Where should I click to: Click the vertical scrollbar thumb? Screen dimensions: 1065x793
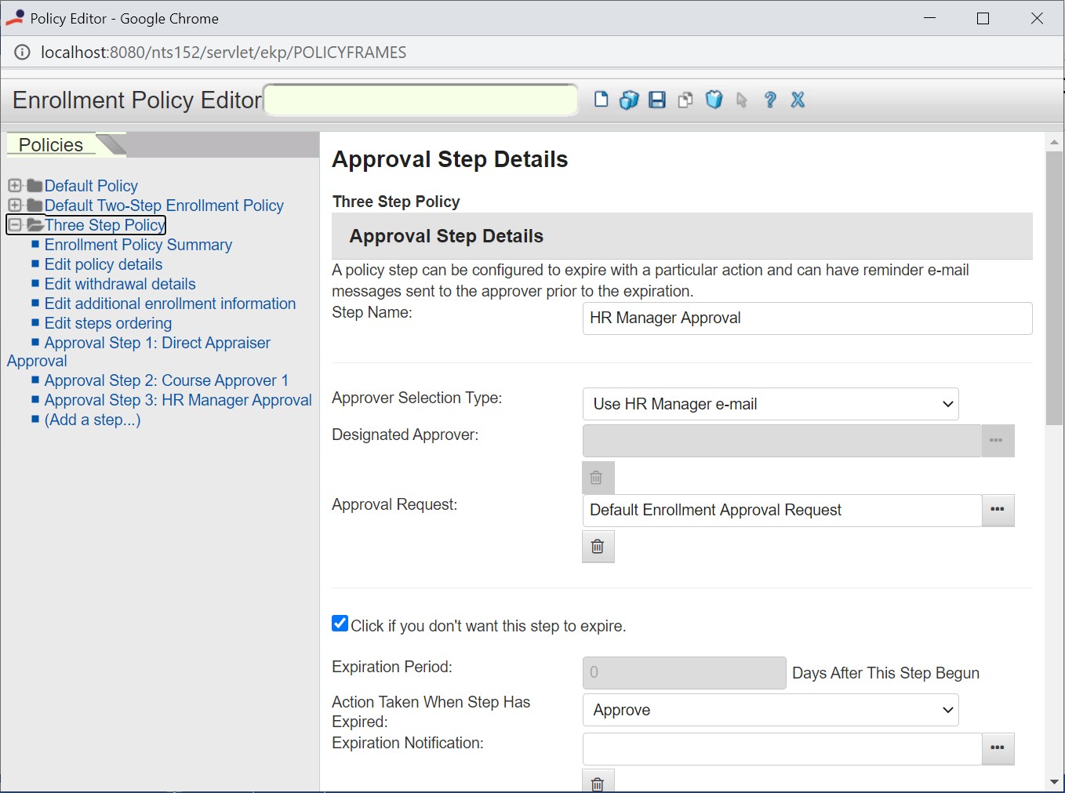(x=1054, y=289)
